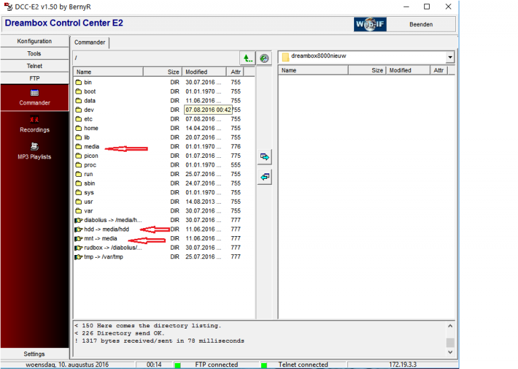Select the media folder in the list
Screen dimensions: 518x369
pyautogui.click(x=92, y=146)
